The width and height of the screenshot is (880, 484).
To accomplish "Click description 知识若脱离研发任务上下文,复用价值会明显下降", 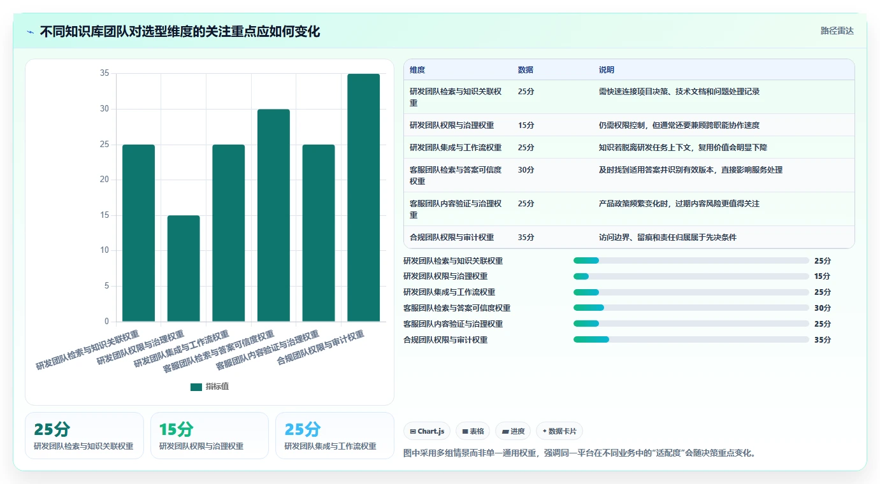I will (683, 148).
